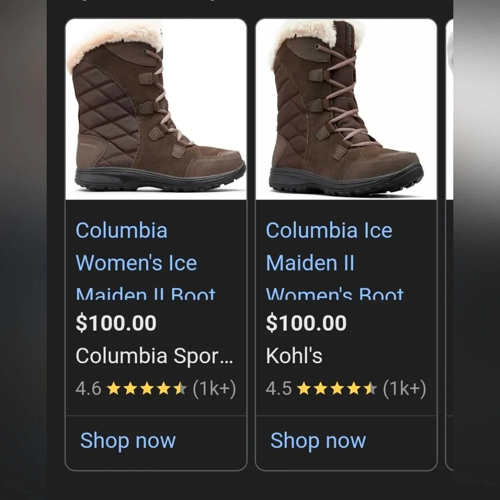This screenshot has height=500, width=500.
Task: Click the $100.00 price on Kohl's product card
Action: click(x=306, y=323)
